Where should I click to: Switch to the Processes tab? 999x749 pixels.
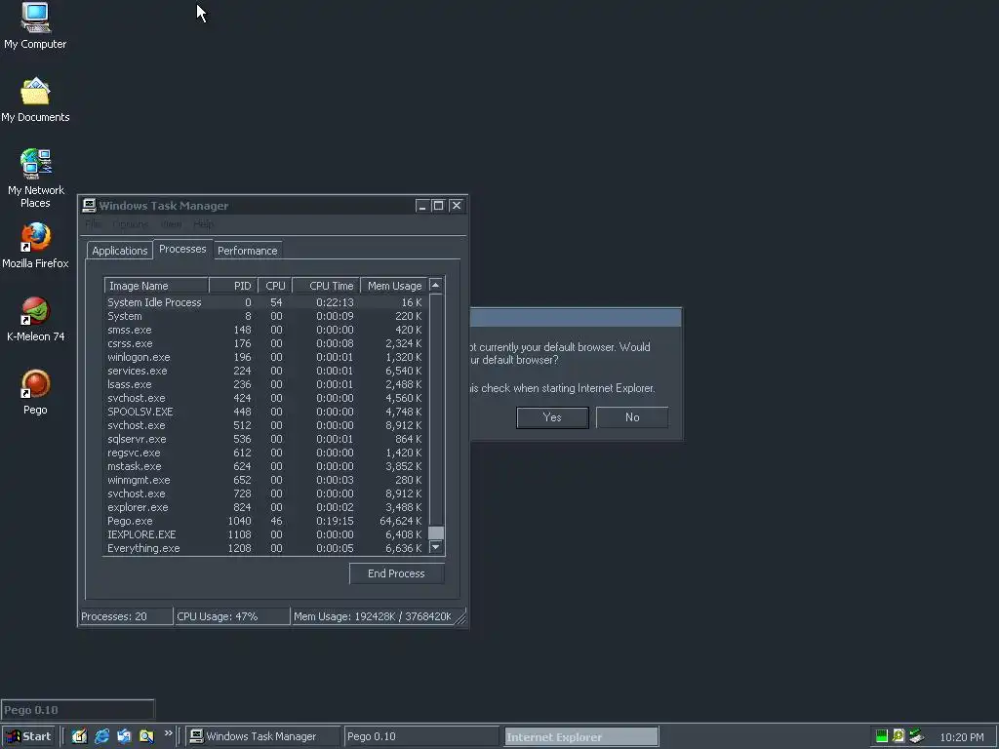182,249
